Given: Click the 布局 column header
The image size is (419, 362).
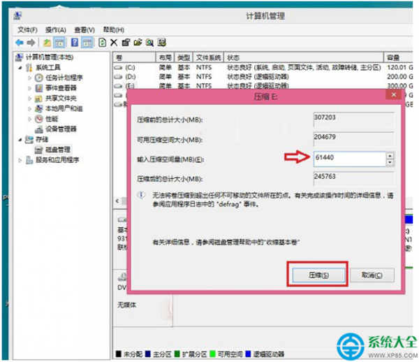Looking at the screenshot, I should [165, 57].
